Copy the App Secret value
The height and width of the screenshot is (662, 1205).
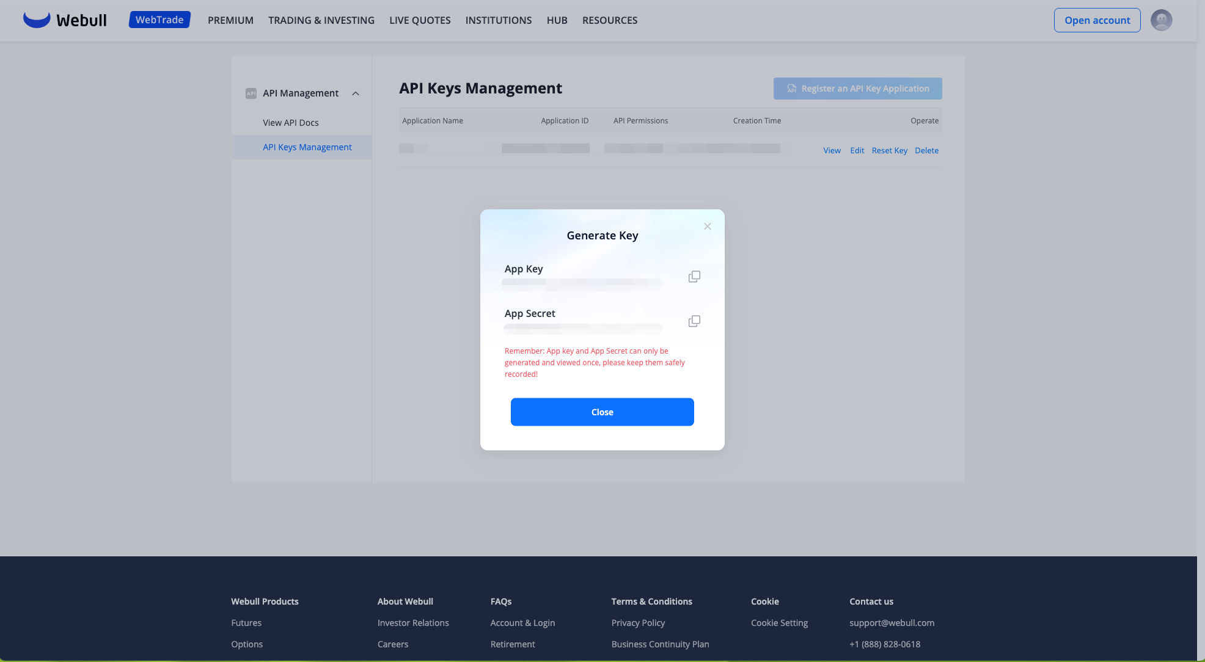694,321
